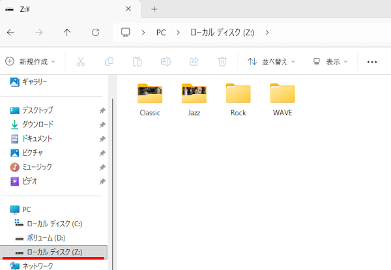
Task: Open the Rock folder
Action: [238, 100]
